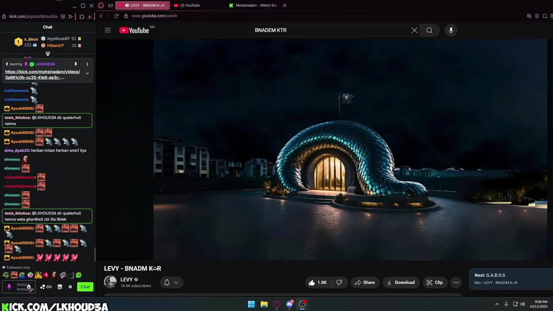
Task: Create a Clip of the video
Action: (x=435, y=282)
